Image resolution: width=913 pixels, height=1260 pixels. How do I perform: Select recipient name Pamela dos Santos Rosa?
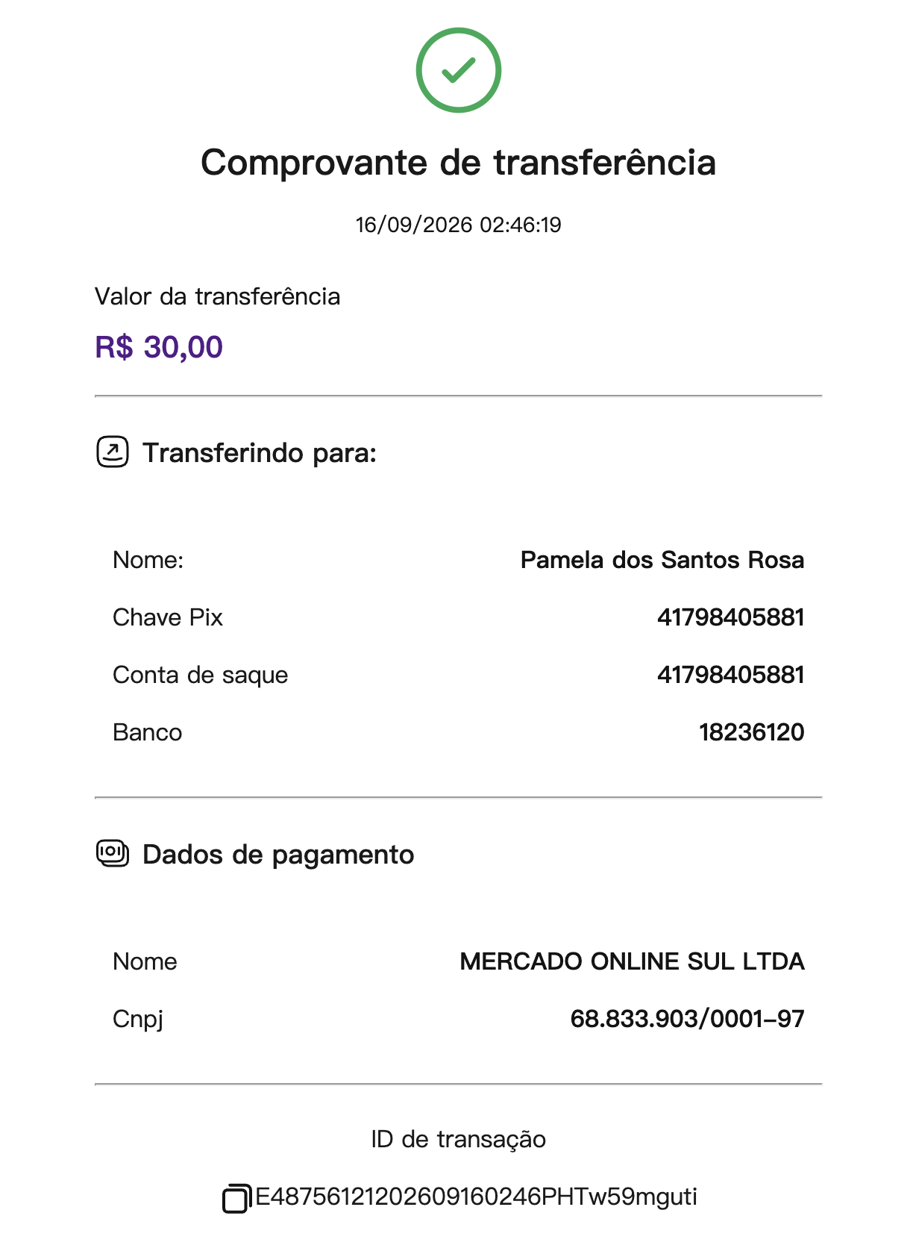662,560
